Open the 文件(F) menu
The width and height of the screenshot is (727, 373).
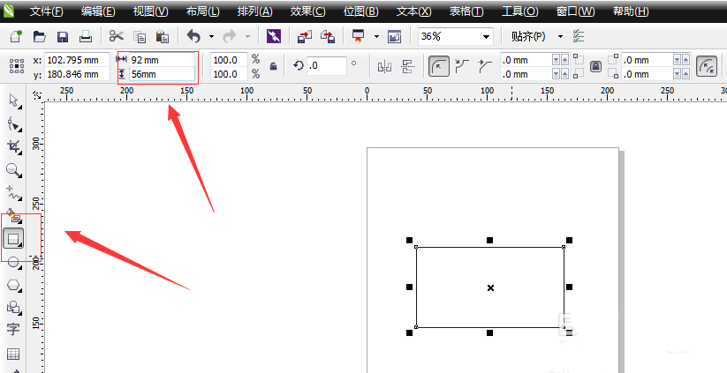tap(46, 11)
